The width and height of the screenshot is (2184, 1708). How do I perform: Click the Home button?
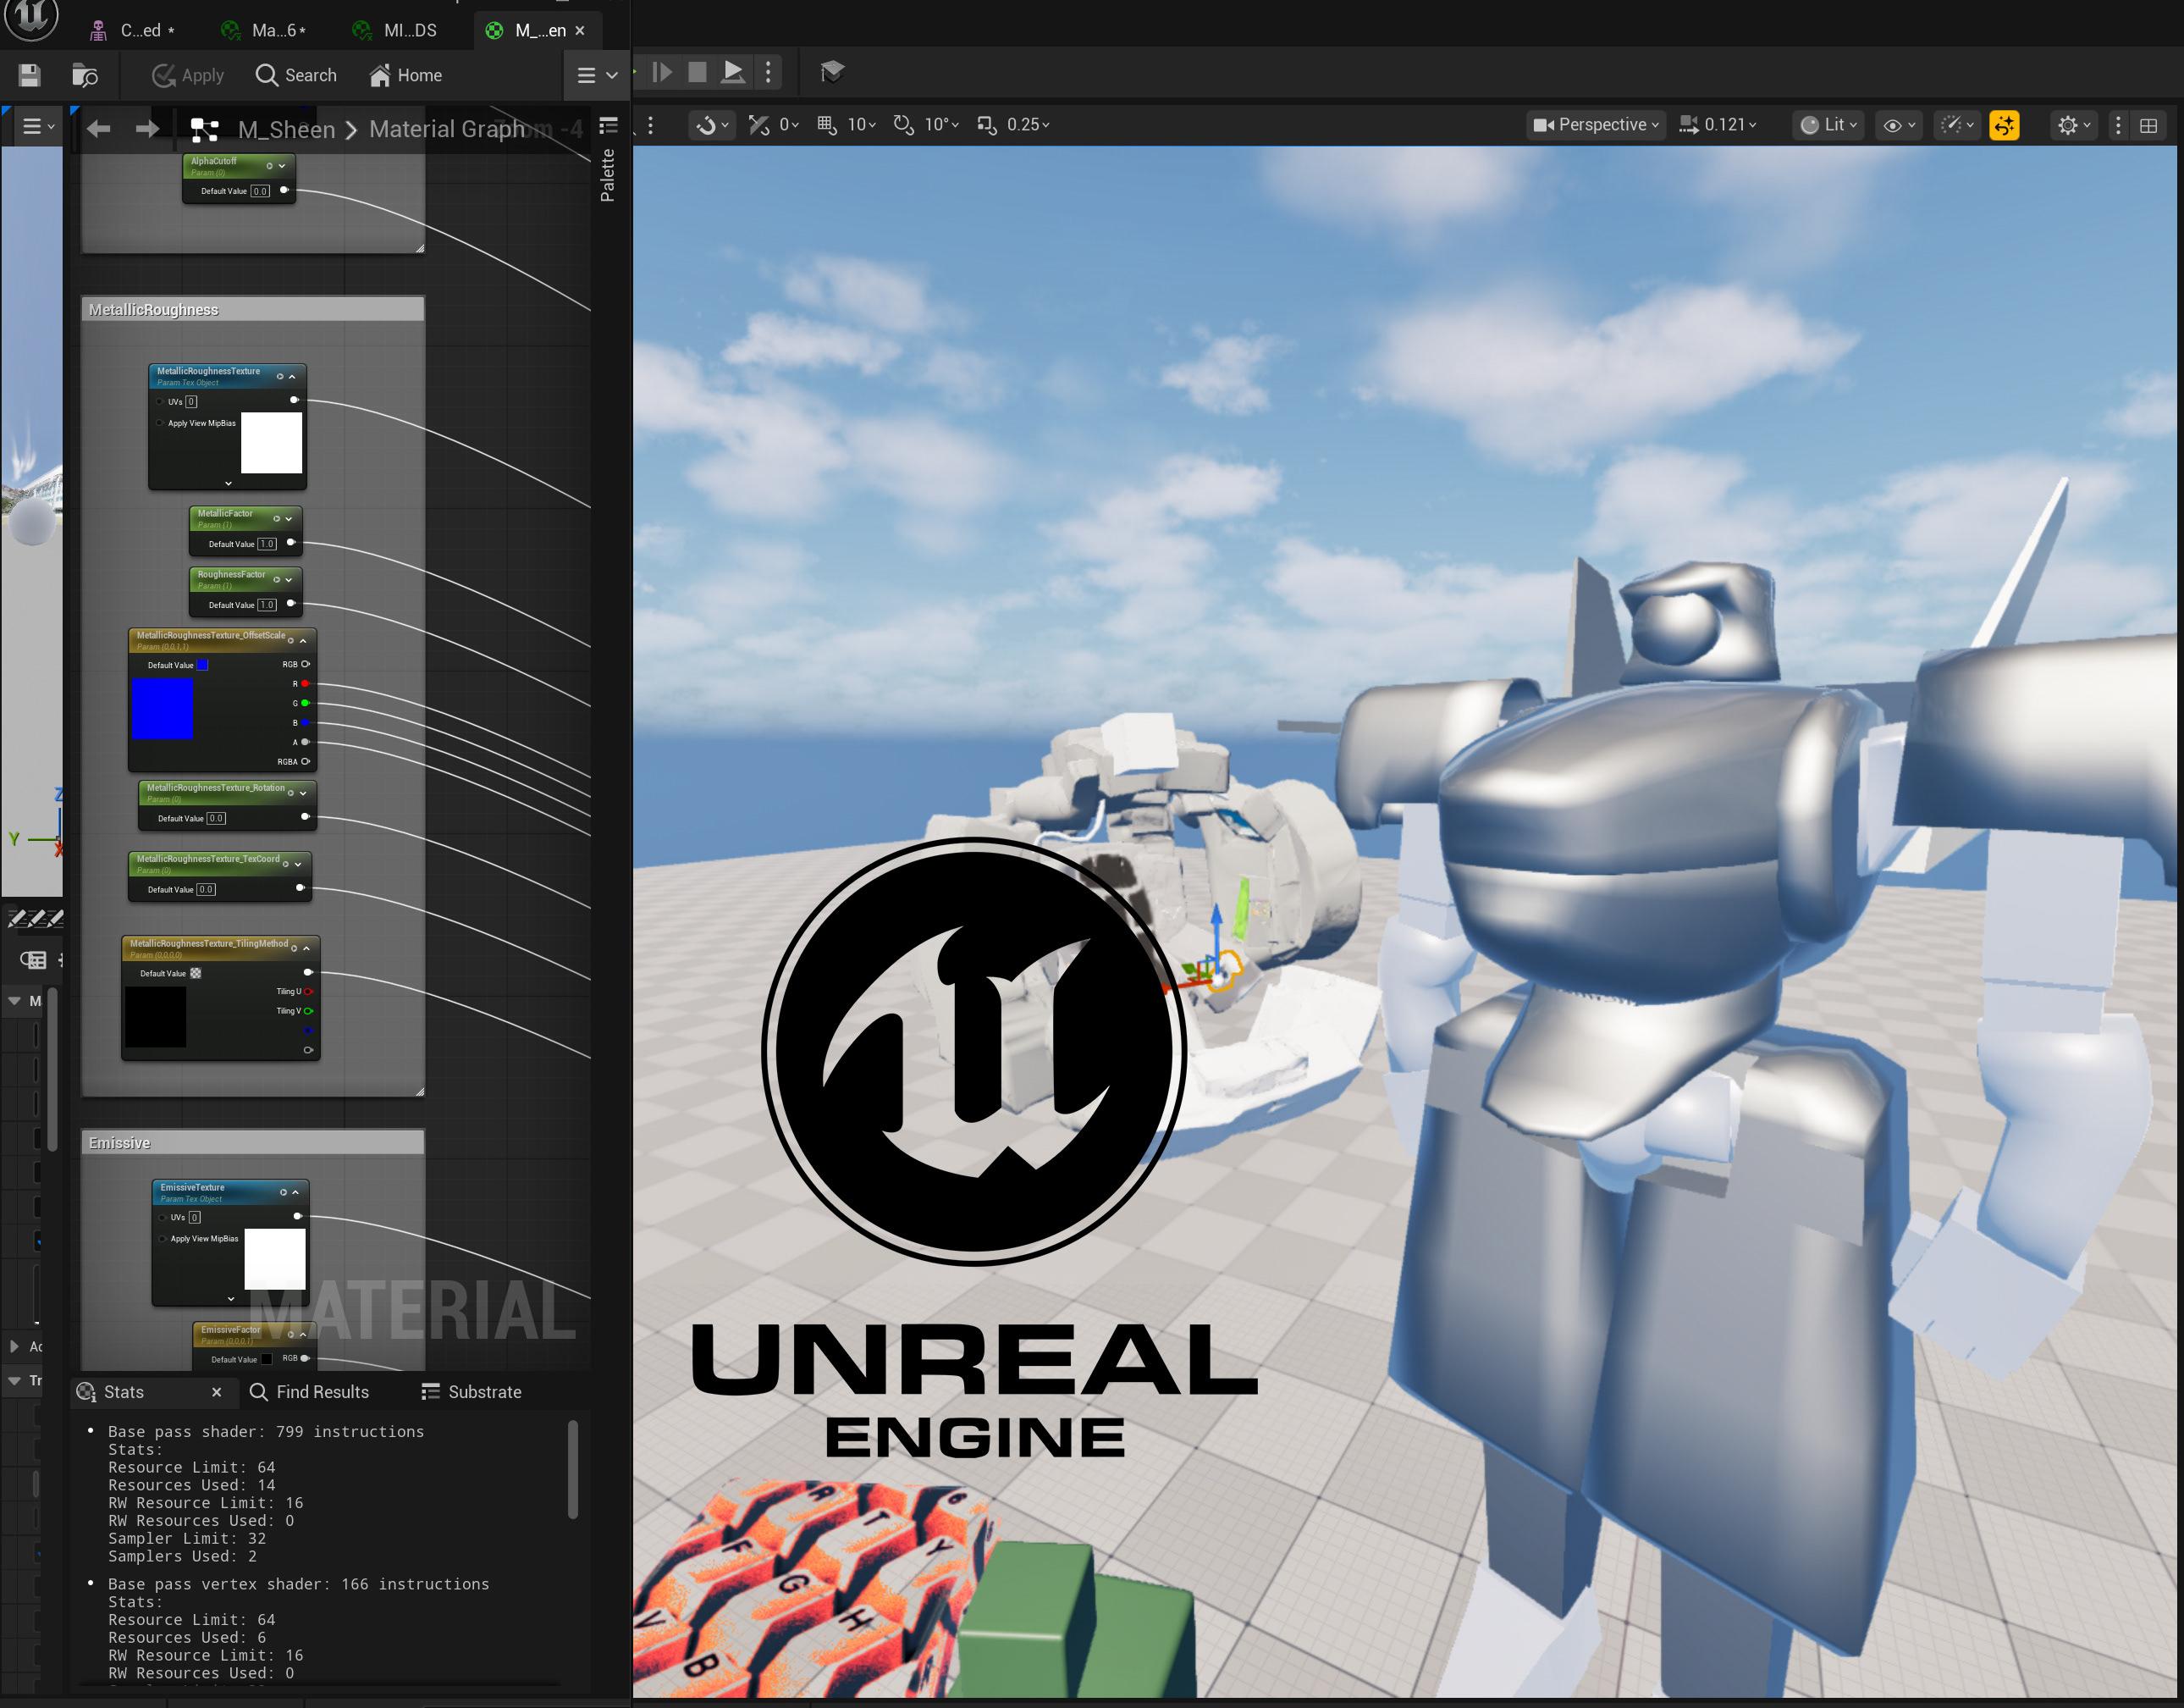[x=405, y=75]
